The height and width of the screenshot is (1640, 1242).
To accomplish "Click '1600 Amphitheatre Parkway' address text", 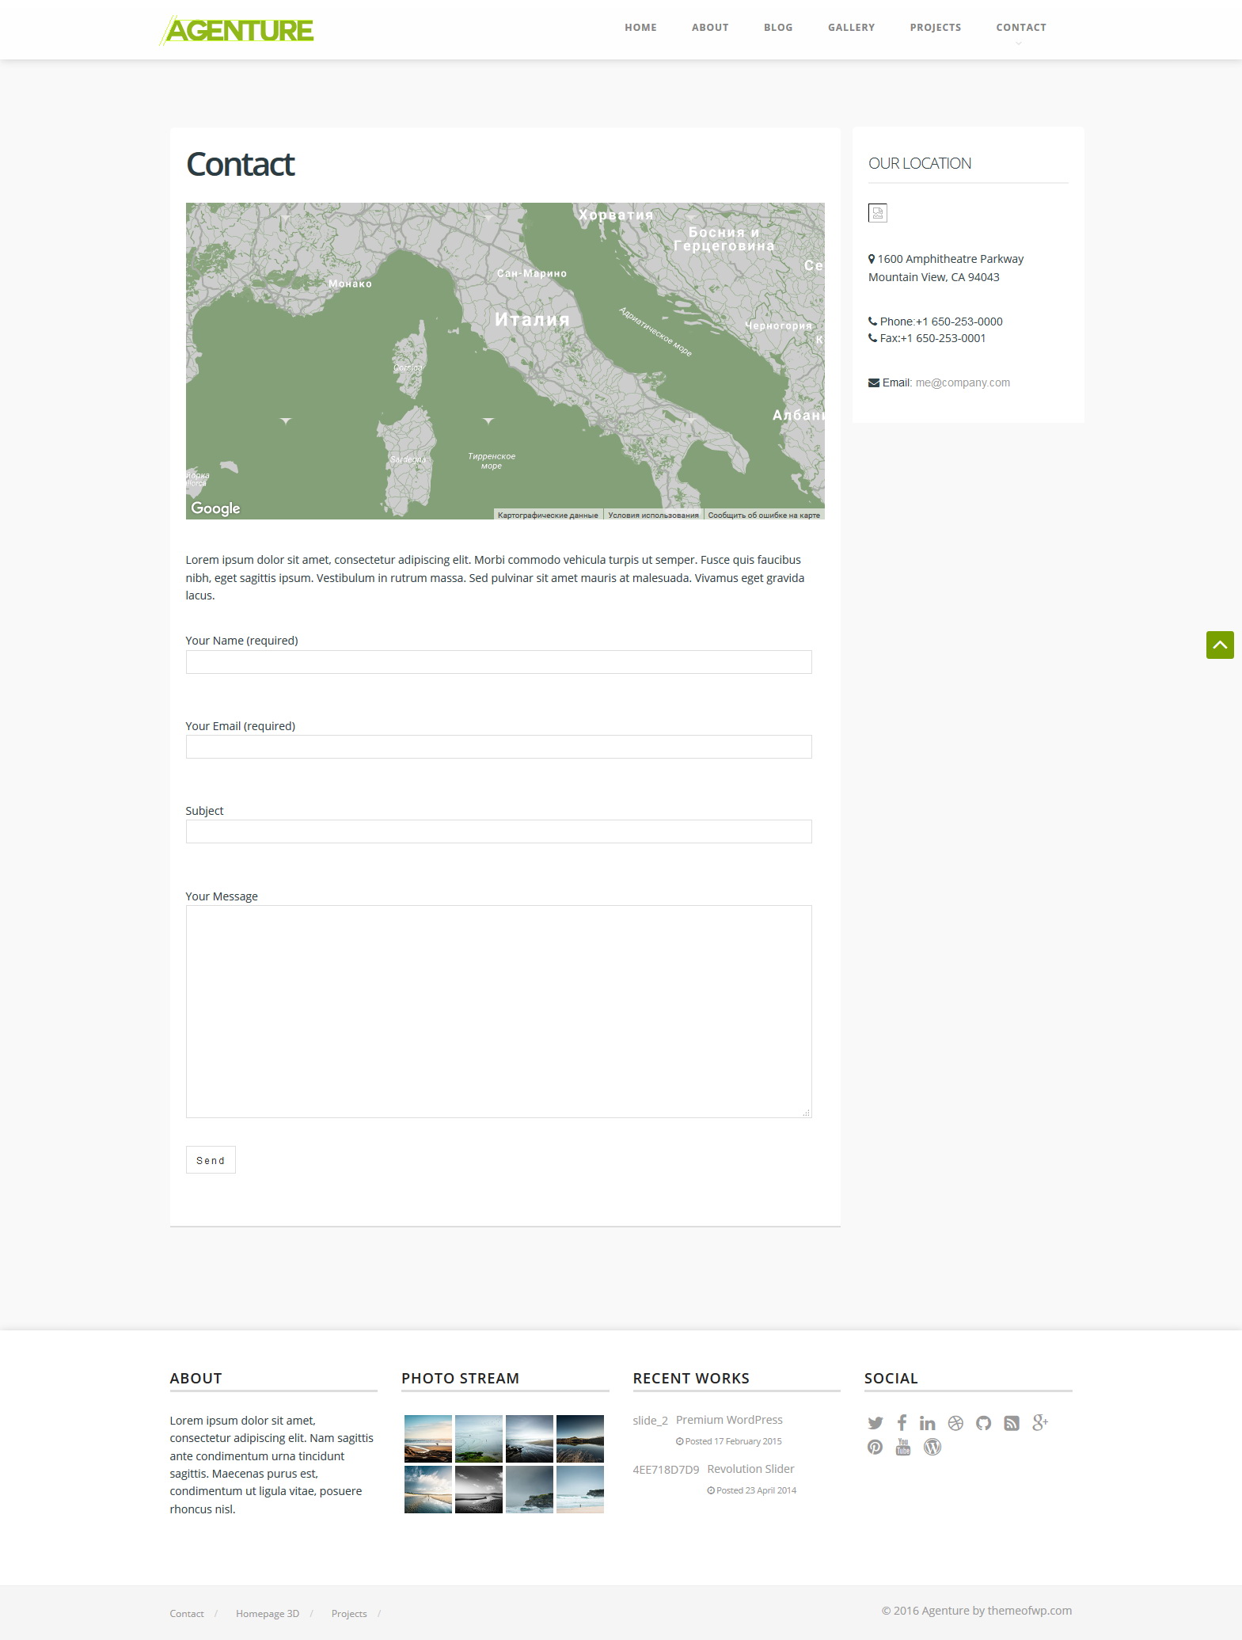I will tap(950, 259).
